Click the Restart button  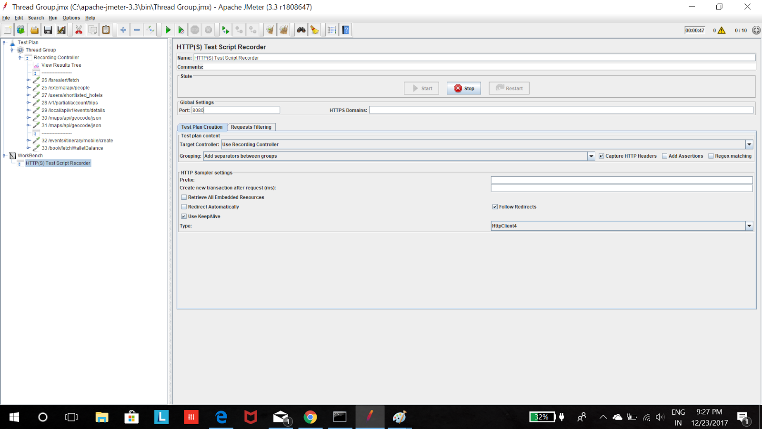509,88
